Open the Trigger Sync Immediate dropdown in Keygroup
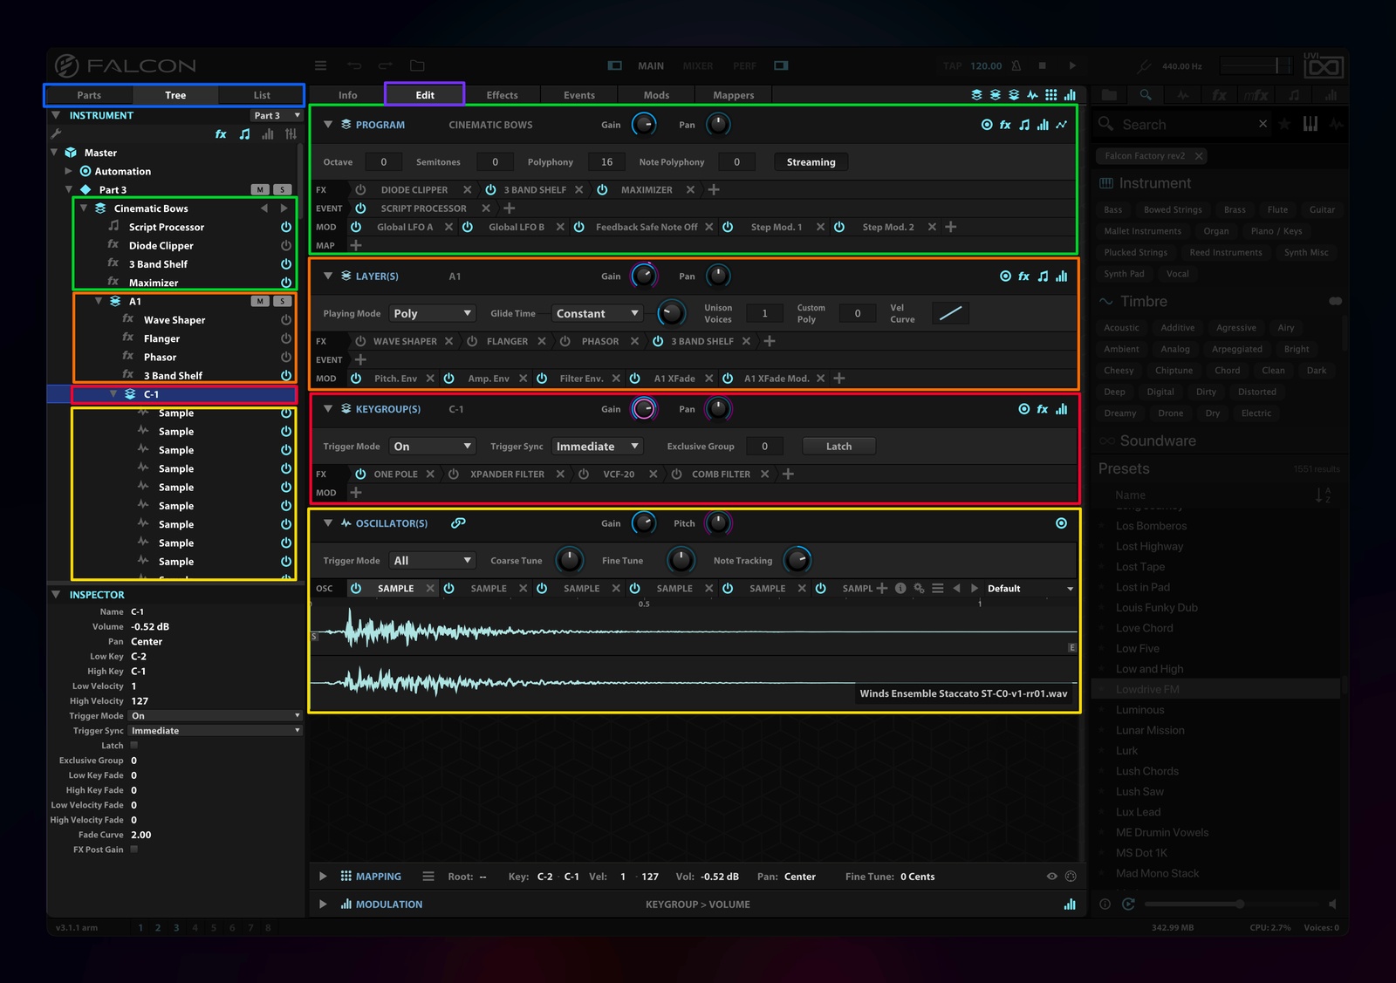Viewport: 1396px width, 983px height. pos(598,446)
